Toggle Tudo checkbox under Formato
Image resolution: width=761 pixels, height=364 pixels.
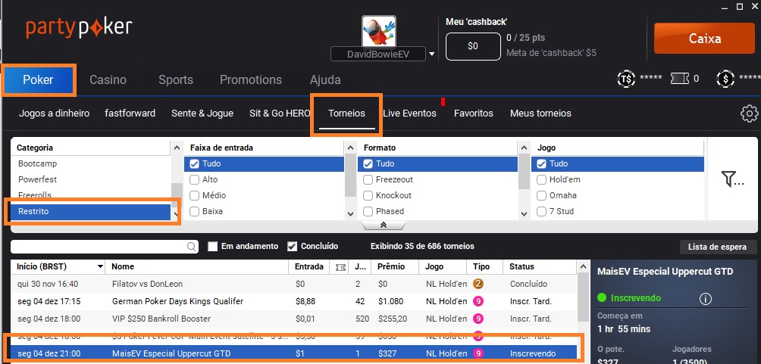(368, 163)
